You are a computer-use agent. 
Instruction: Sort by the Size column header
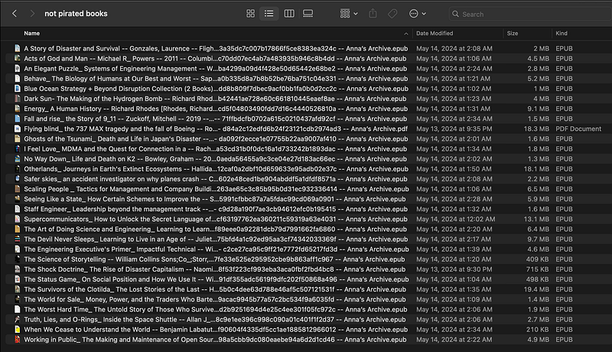coord(513,33)
